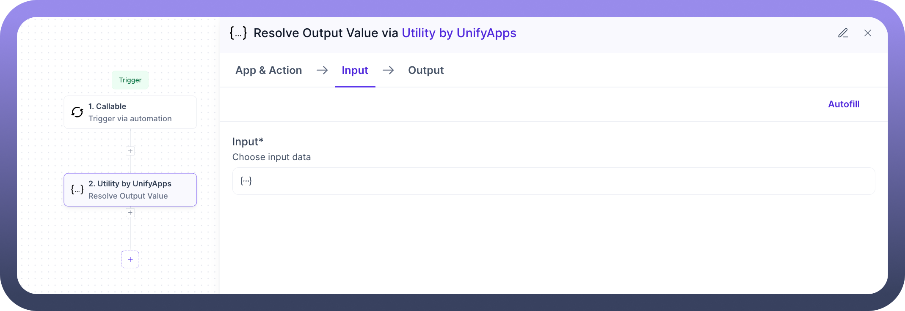The image size is (905, 311).
Task: Click the green Trigger label
Action: pyautogui.click(x=130, y=80)
